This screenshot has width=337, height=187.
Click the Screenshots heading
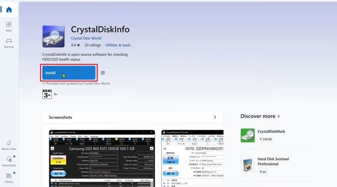tap(60, 117)
